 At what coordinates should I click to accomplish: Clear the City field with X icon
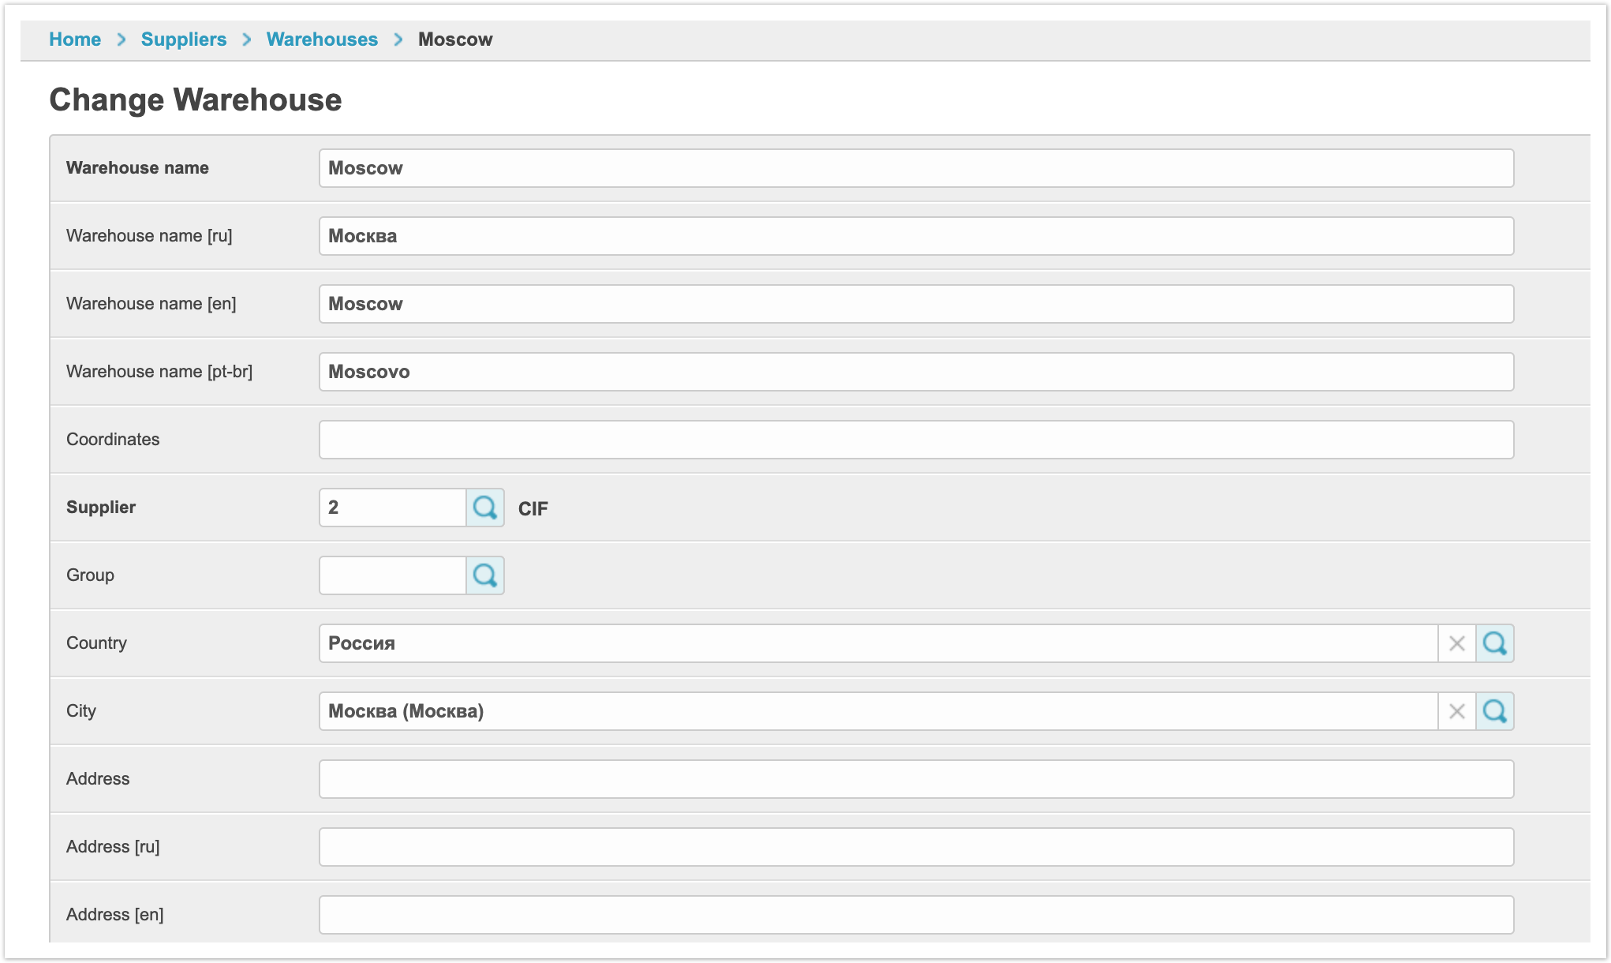tap(1456, 711)
